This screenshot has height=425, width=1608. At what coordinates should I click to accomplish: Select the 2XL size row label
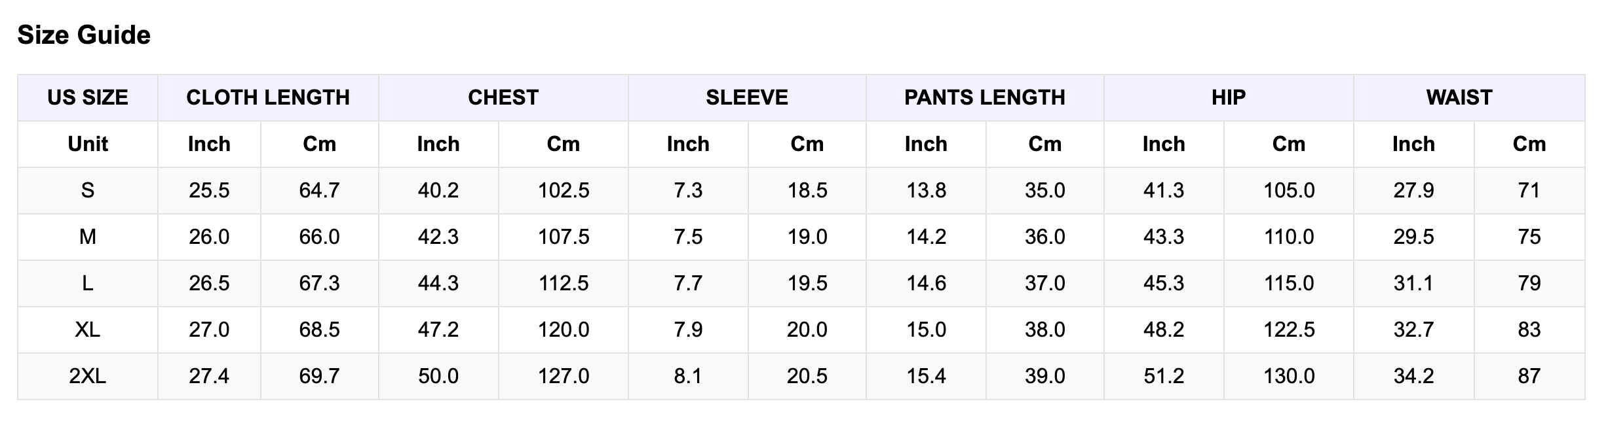pos(88,376)
